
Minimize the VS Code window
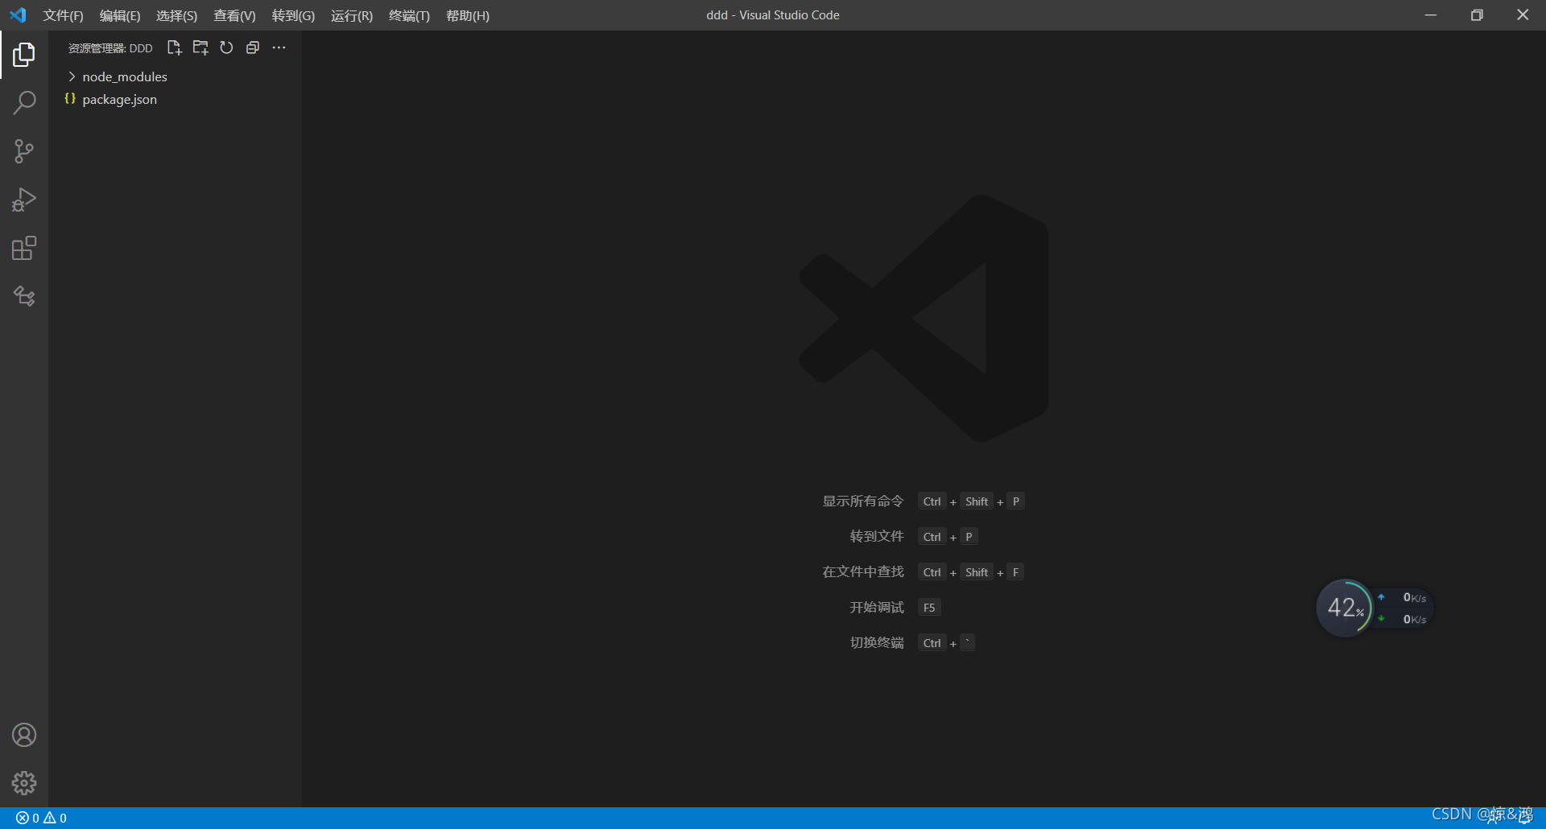click(x=1431, y=15)
